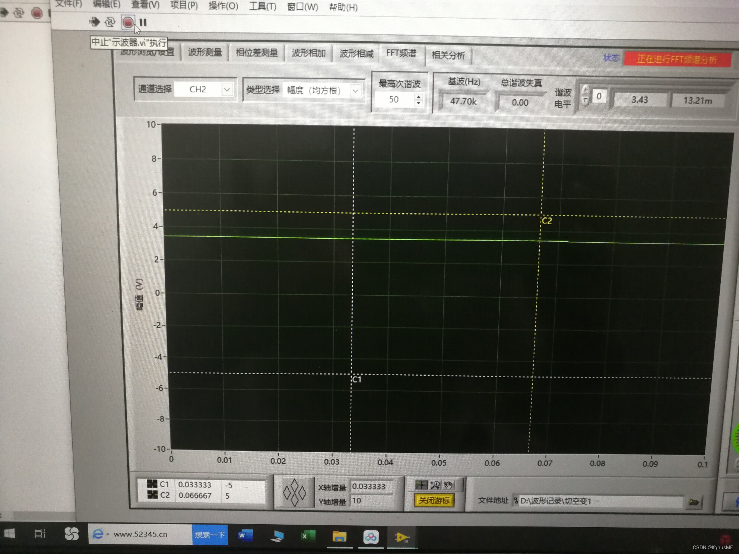The height and width of the screenshot is (554, 739).
Task: Open the 工具(T) menu
Action: (263, 6)
